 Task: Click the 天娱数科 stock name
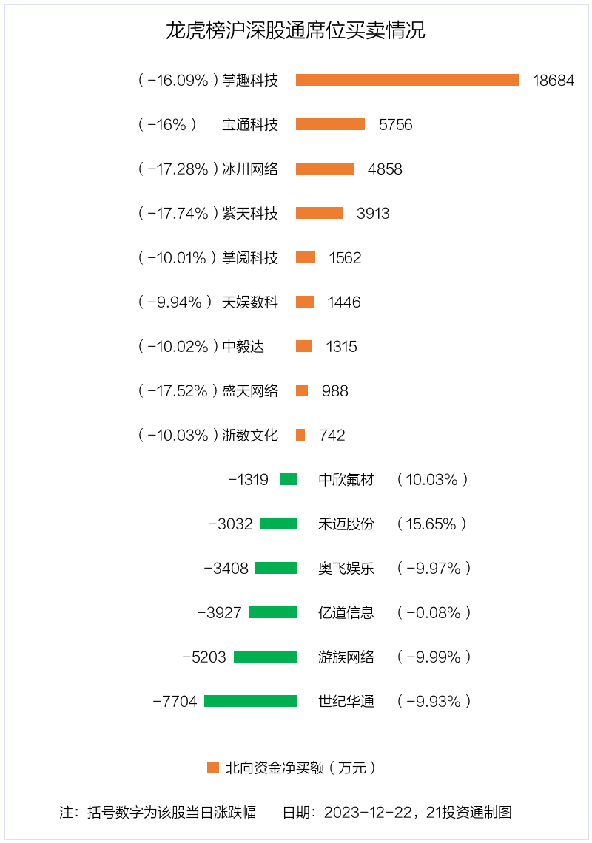tap(250, 302)
